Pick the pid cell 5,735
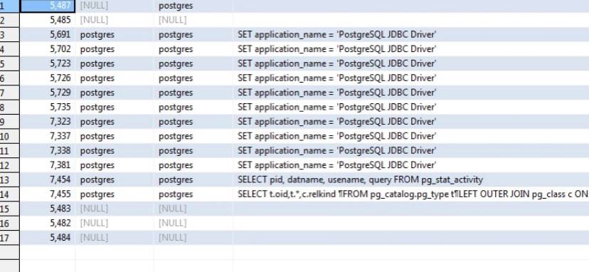This screenshot has height=272, width=589. [48, 108]
